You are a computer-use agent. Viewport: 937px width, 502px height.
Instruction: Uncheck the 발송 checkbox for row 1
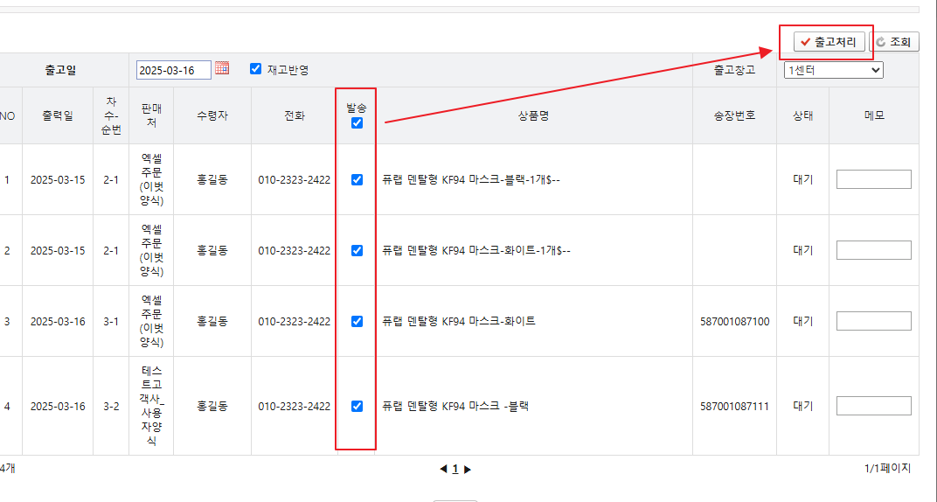357,179
